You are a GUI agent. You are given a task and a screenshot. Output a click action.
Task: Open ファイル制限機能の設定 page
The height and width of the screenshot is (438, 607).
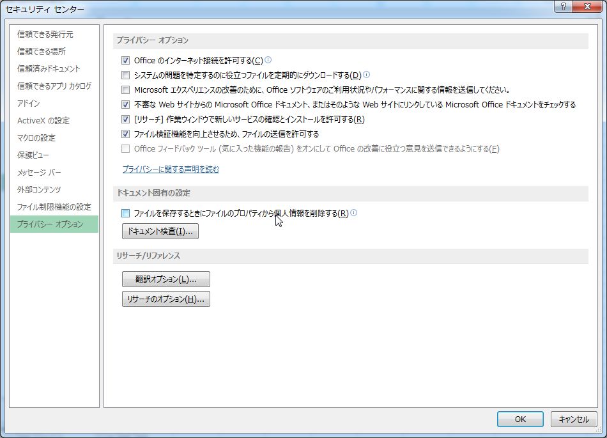coord(54,207)
